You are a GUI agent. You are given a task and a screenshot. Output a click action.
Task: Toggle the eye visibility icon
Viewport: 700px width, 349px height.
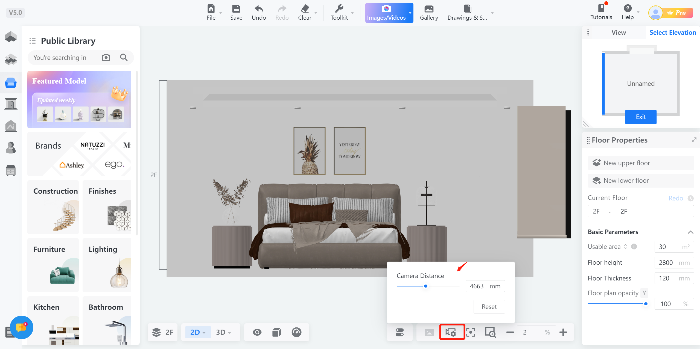[x=257, y=332]
